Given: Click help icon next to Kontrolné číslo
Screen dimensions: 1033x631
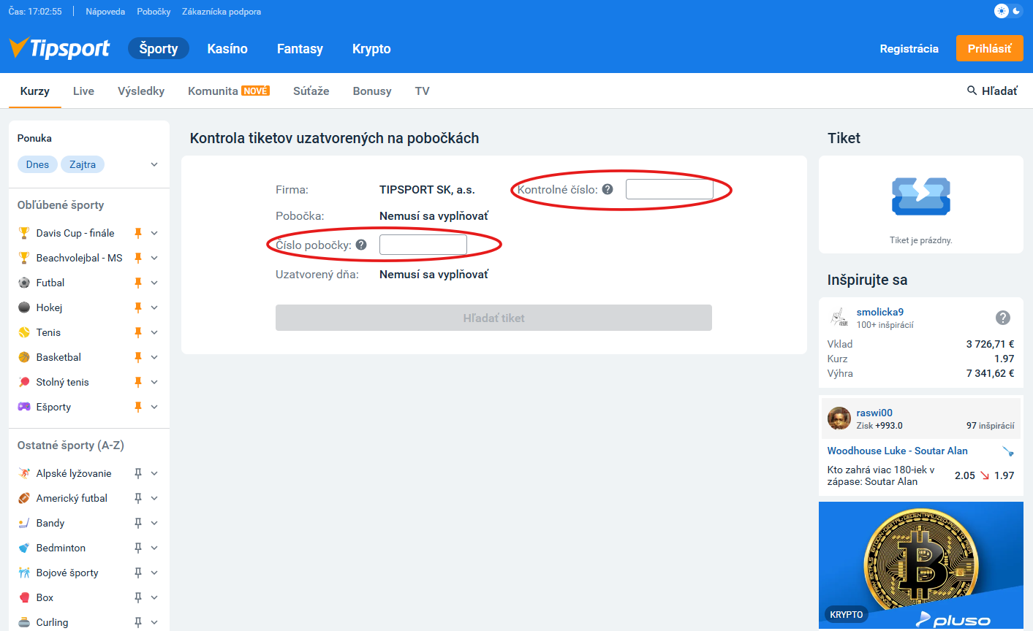Looking at the screenshot, I should (x=608, y=190).
